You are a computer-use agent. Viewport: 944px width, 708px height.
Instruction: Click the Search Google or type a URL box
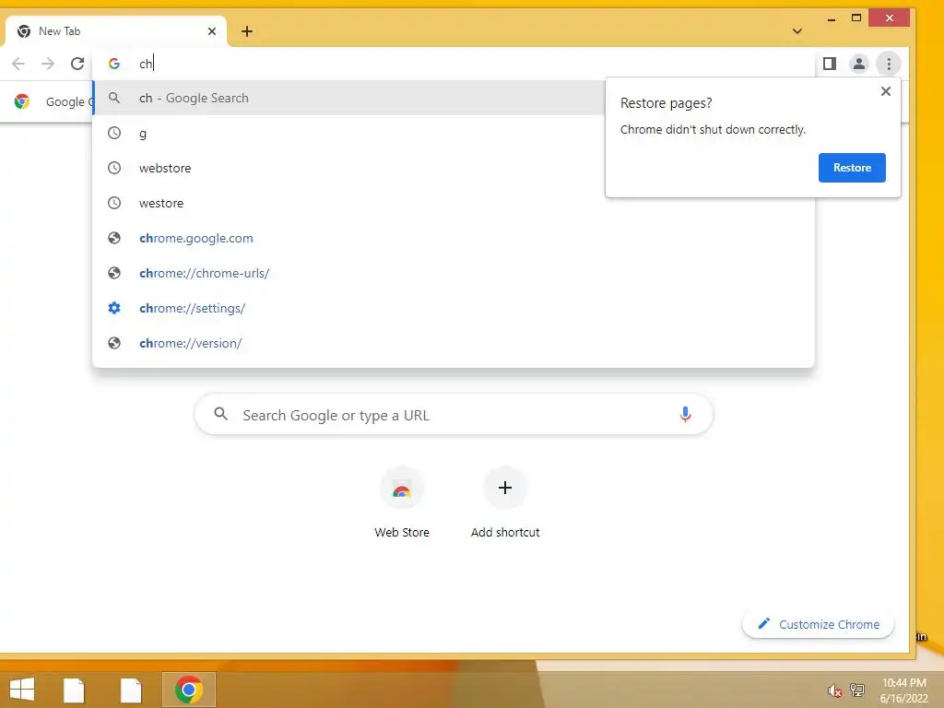point(454,414)
